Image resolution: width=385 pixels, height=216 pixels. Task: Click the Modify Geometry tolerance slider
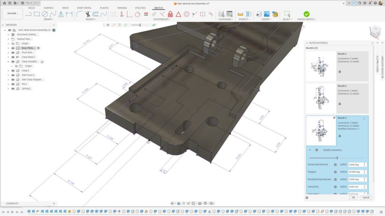click(x=337, y=158)
